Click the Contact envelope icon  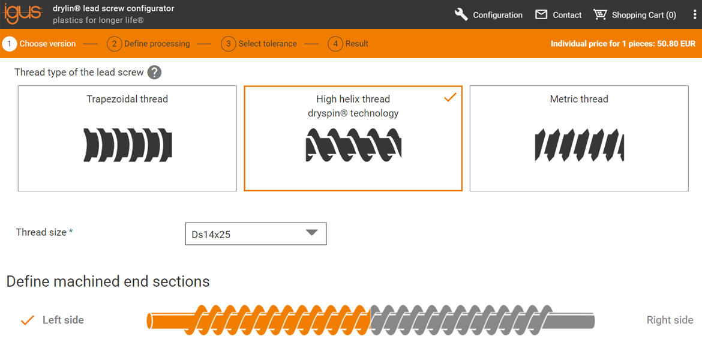click(x=541, y=14)
